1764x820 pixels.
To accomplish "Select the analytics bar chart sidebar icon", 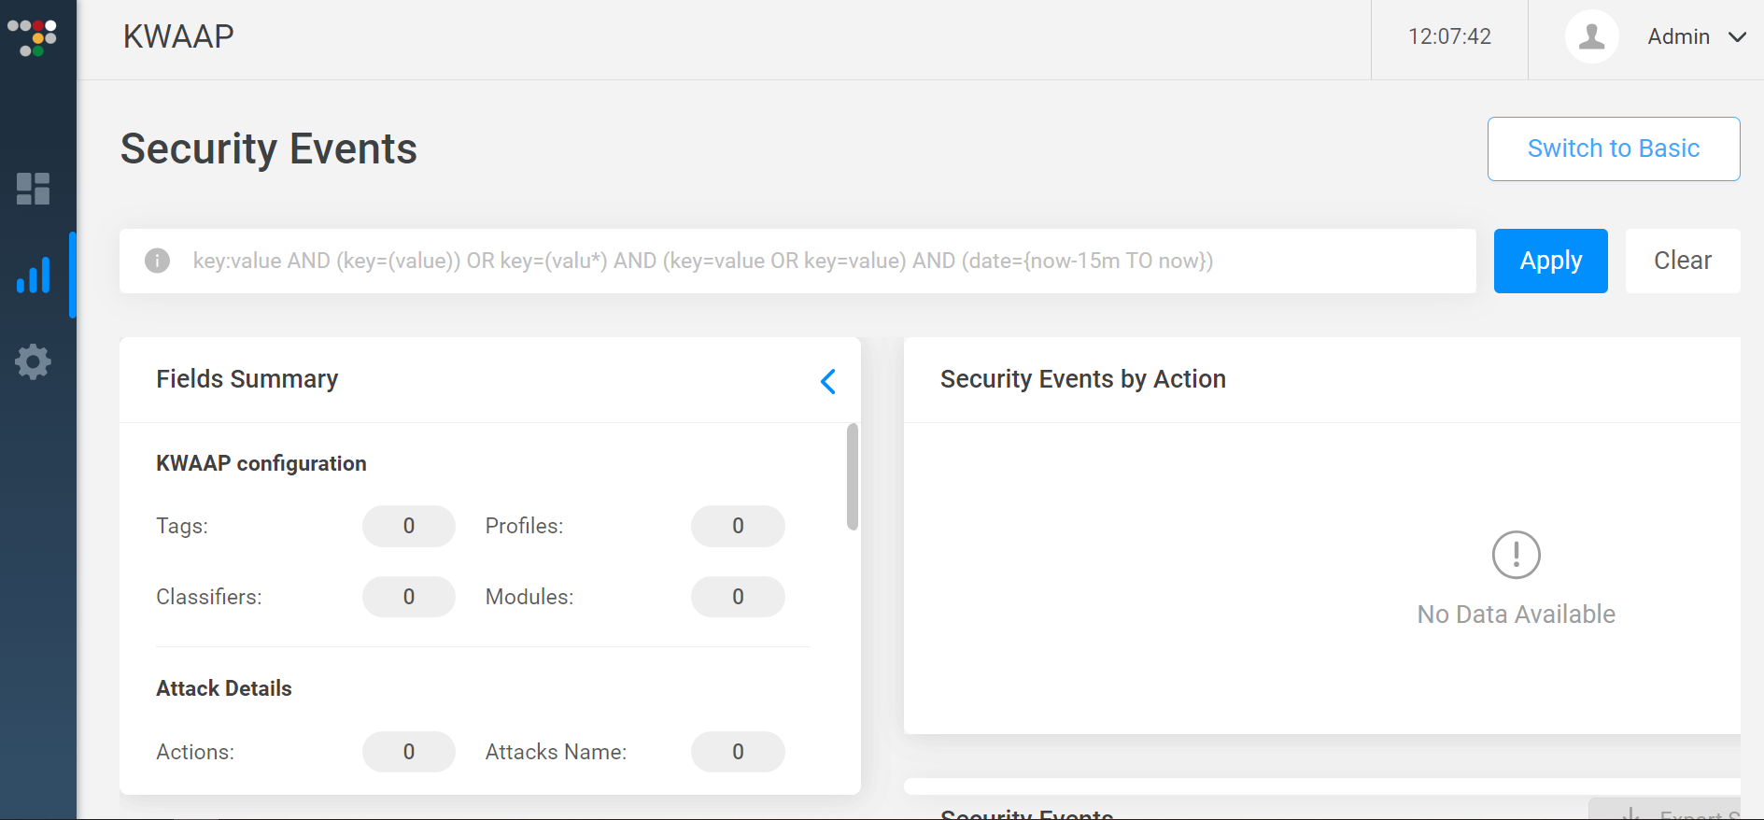I will click(x=33, y=276).
